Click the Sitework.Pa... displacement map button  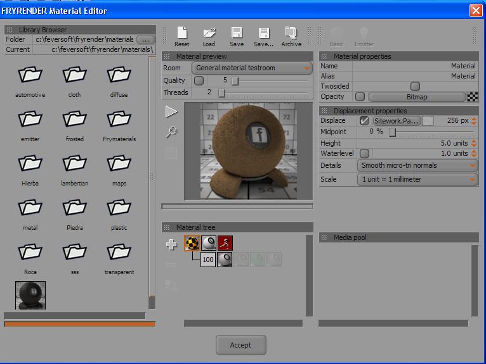click(x=397, y=121)
